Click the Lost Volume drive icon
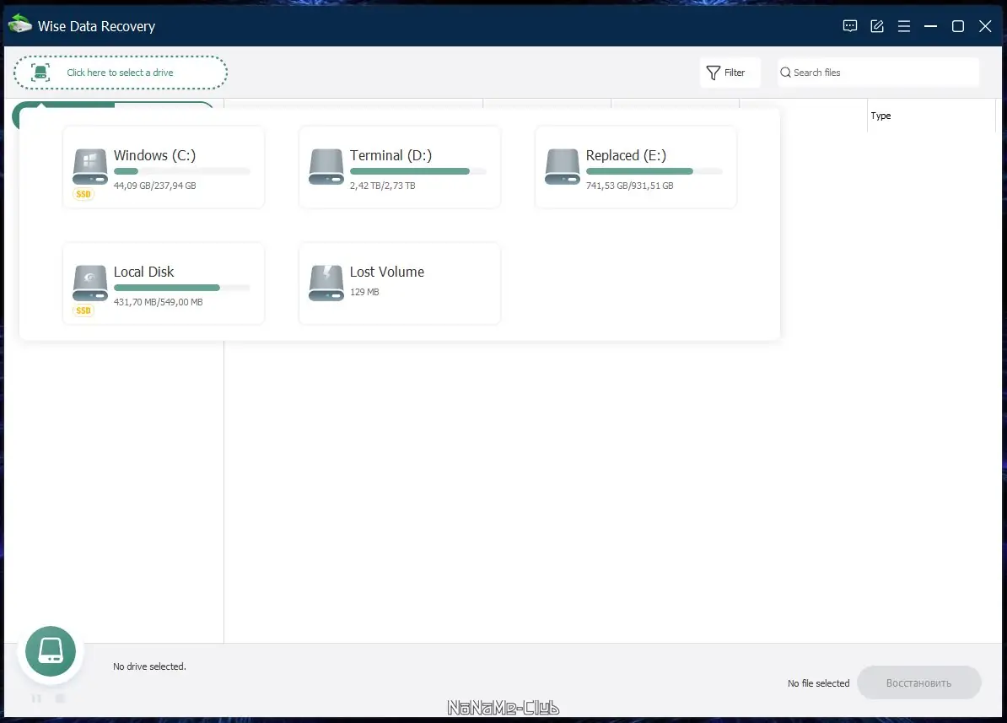This screenshot has width=1007, height=723. click(x=326, y=283)
